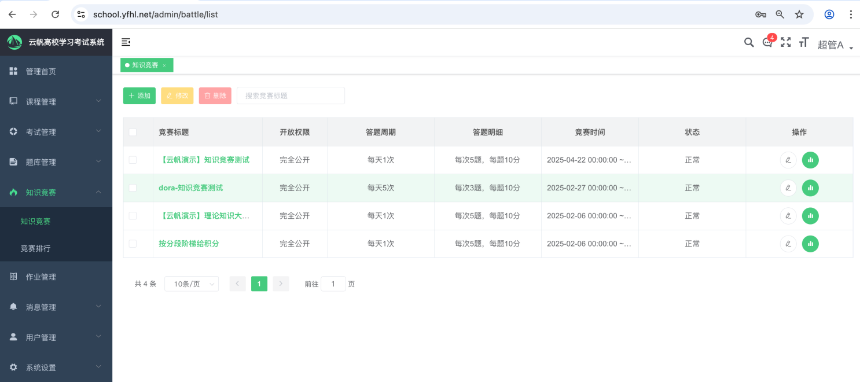
Task: Click the green 添加 button
Action: 139,95
